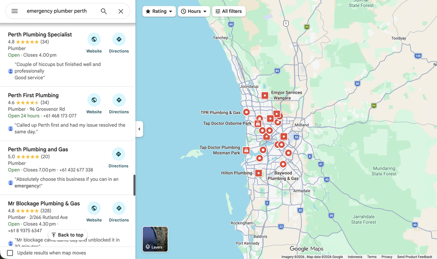Click the Armadale place label on map
This screenshot has height=259, width=437.
coord(302,191)
